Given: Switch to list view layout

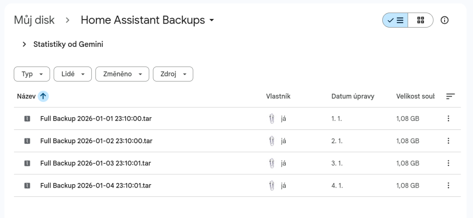Looking at the screenshot, I should (x=395, y=20).
